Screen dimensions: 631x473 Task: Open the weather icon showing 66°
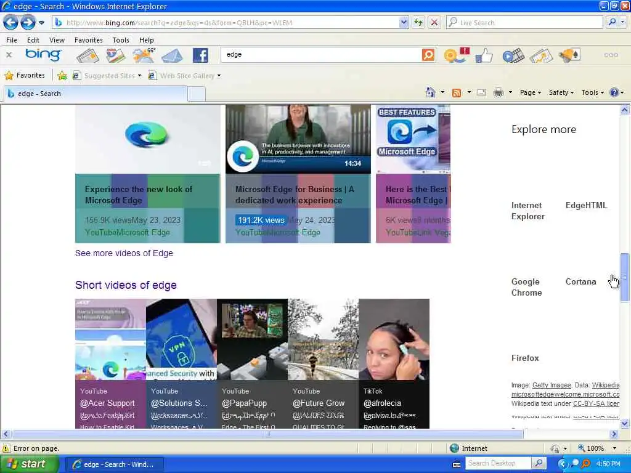144,55
